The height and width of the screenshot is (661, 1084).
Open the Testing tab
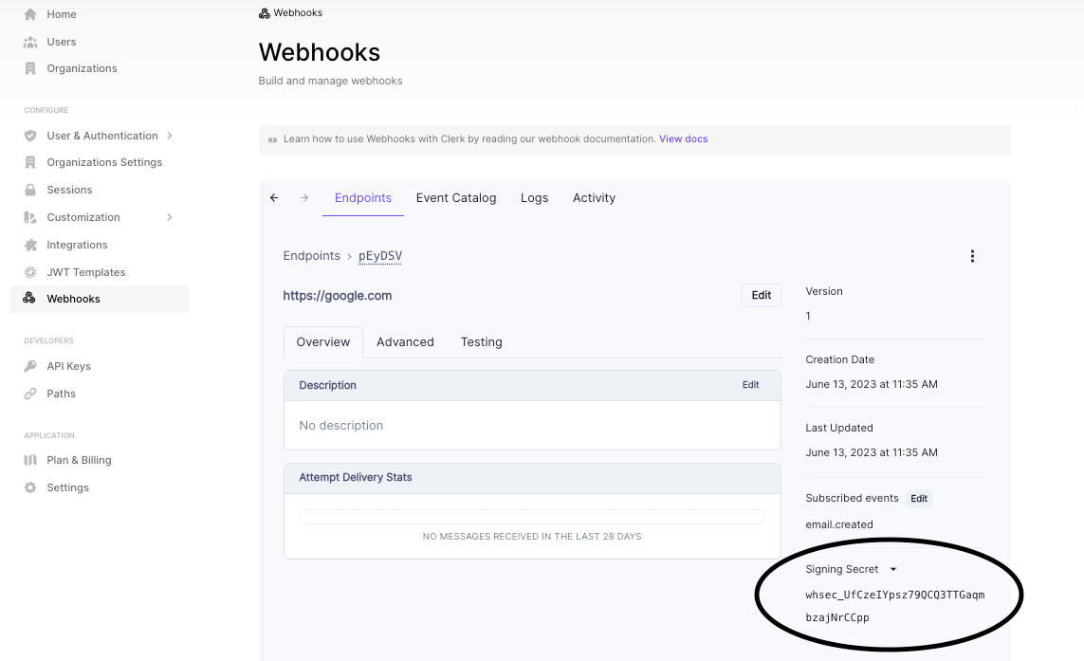tap(481, 342)
